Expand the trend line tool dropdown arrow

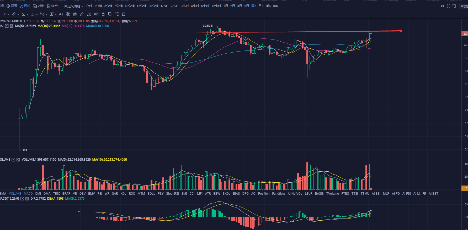[9, 14]
